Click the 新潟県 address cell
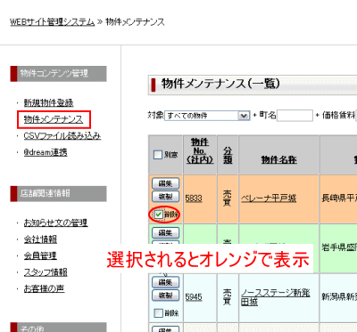Screen dimensions: 357x332 point(338,297)
